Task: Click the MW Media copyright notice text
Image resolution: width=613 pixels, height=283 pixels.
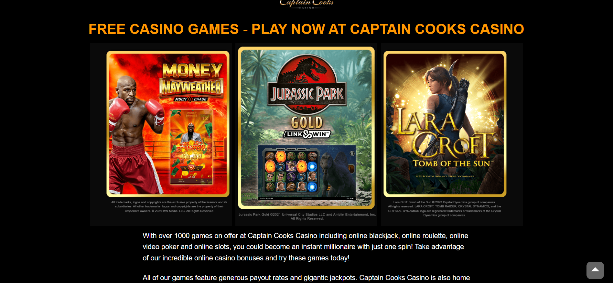Action: click(x=169, y=206)
